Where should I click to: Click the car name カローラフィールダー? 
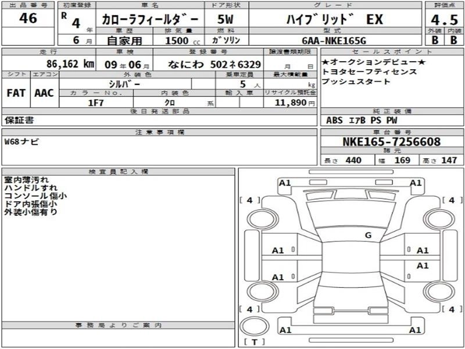[x=150, y=20]
